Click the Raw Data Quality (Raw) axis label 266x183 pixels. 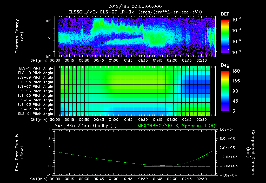click(x=19, y=152)
